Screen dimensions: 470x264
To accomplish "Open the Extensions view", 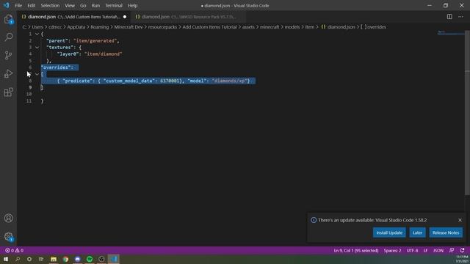I will [8, 92].
